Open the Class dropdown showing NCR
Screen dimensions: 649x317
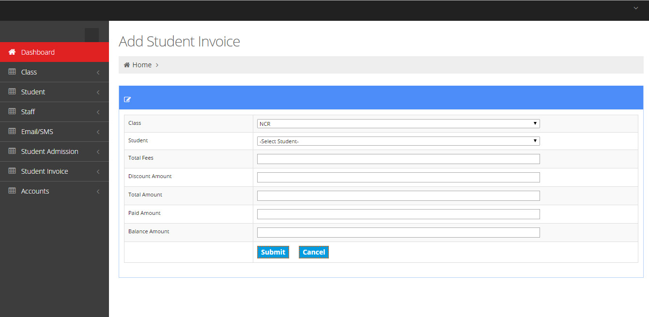(398, 124)
